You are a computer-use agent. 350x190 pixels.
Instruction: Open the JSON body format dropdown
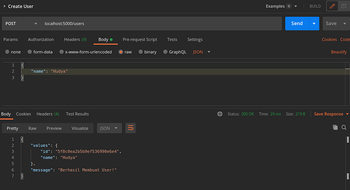(201, 52)
